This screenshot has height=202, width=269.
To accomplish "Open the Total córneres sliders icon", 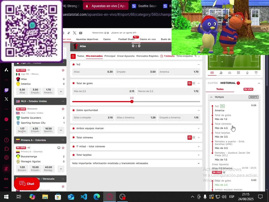I will click(x=194, y=137).
